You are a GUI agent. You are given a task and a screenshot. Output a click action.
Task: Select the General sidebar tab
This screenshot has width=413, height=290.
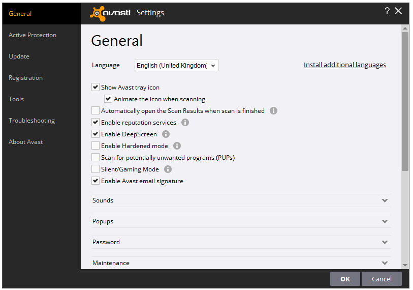click(41, 14)
